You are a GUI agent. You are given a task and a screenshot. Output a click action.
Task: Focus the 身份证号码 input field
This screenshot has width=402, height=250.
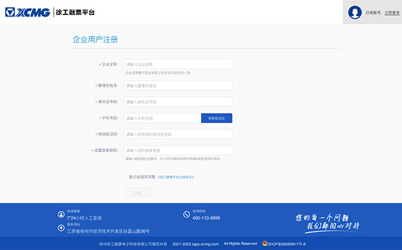[x=178, y=102]
